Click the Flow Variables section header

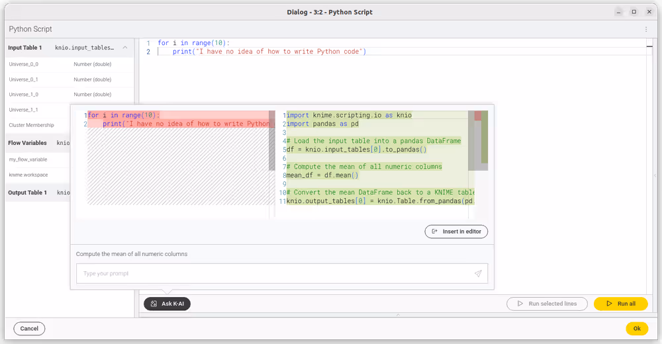pos(28,143)
